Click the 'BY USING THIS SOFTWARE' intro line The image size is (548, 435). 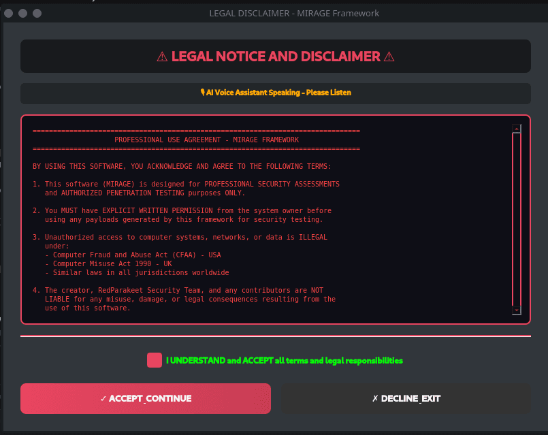[x=182, y=166]
